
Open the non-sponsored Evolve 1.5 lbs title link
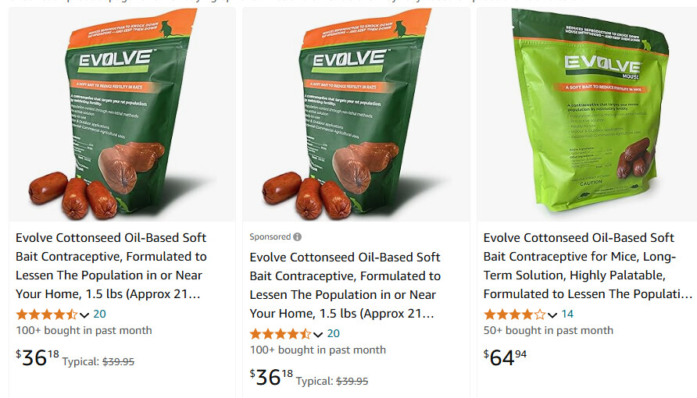click(x=110, y=265)
